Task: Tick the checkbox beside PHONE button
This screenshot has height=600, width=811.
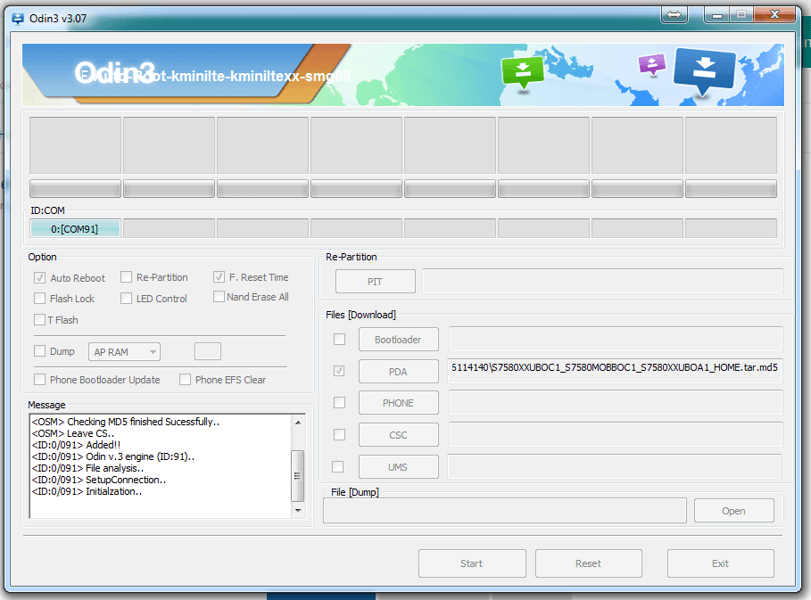Action: pyautogui.click(x=339, y=403)
